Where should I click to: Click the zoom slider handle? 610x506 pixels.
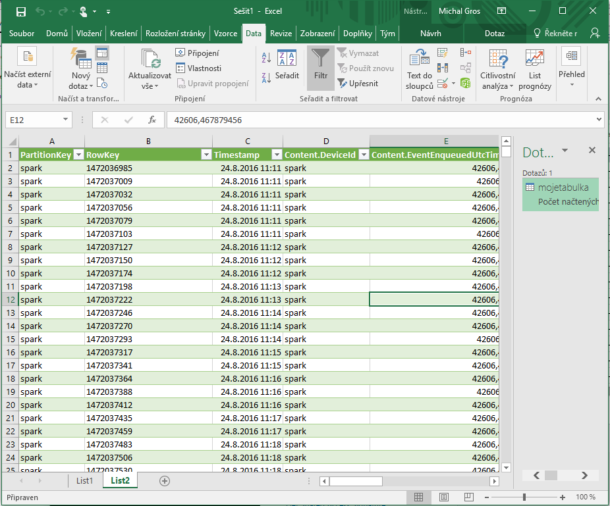[524, 497]
